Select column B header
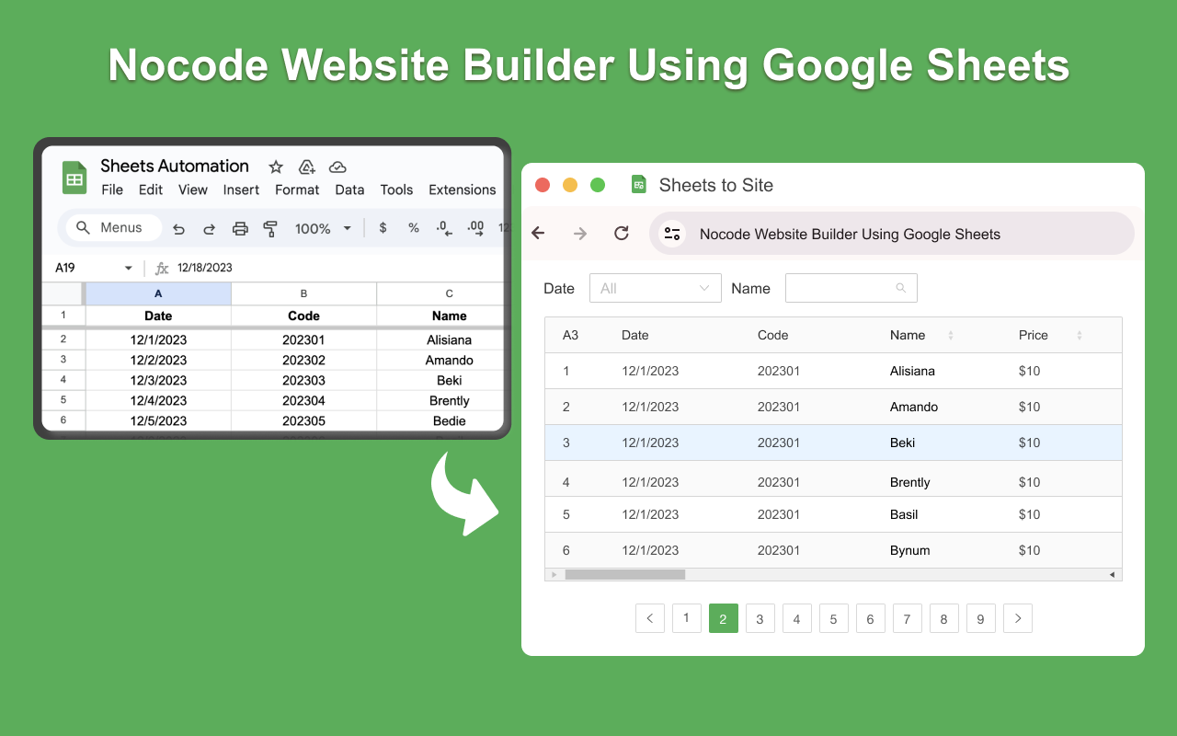 tap(303, 293)
